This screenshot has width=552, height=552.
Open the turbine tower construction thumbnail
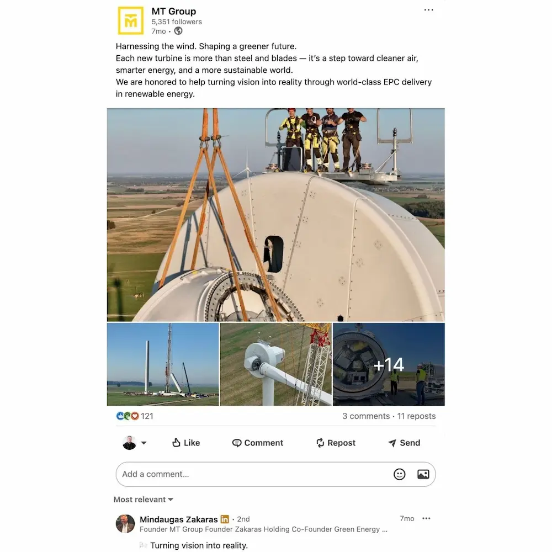(x=163, y=364)
